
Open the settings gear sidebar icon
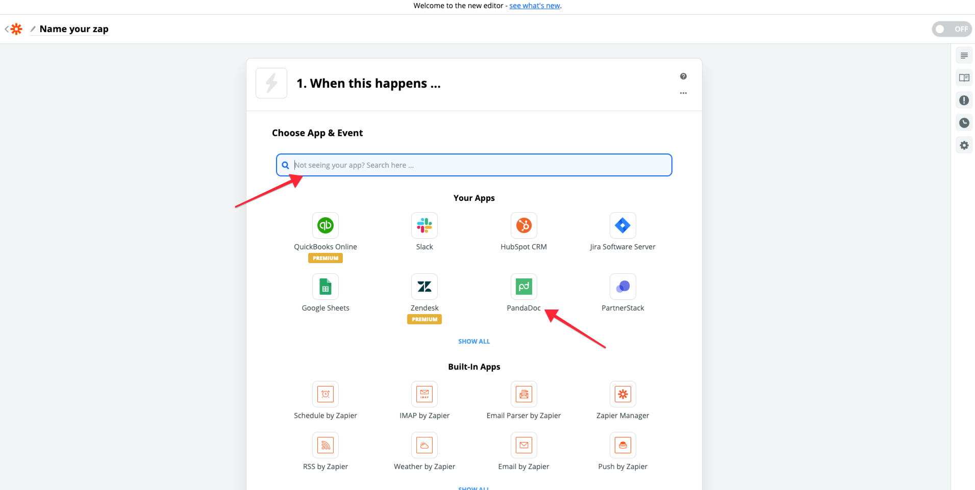coord(964,145)
